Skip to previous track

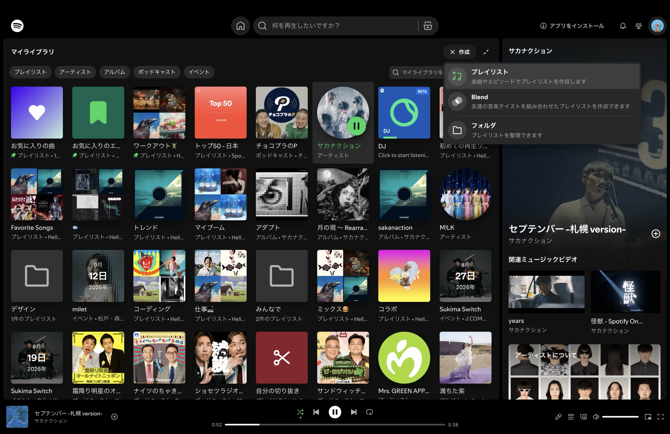click(316, 412)
